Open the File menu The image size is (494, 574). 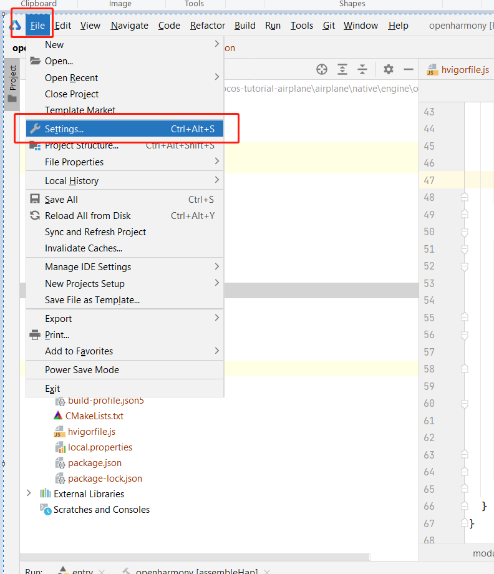(x=37, y=25)
